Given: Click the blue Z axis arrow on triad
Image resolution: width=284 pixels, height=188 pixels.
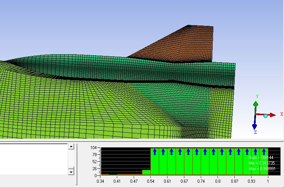Looking at the screenshot, I should 255,126.
